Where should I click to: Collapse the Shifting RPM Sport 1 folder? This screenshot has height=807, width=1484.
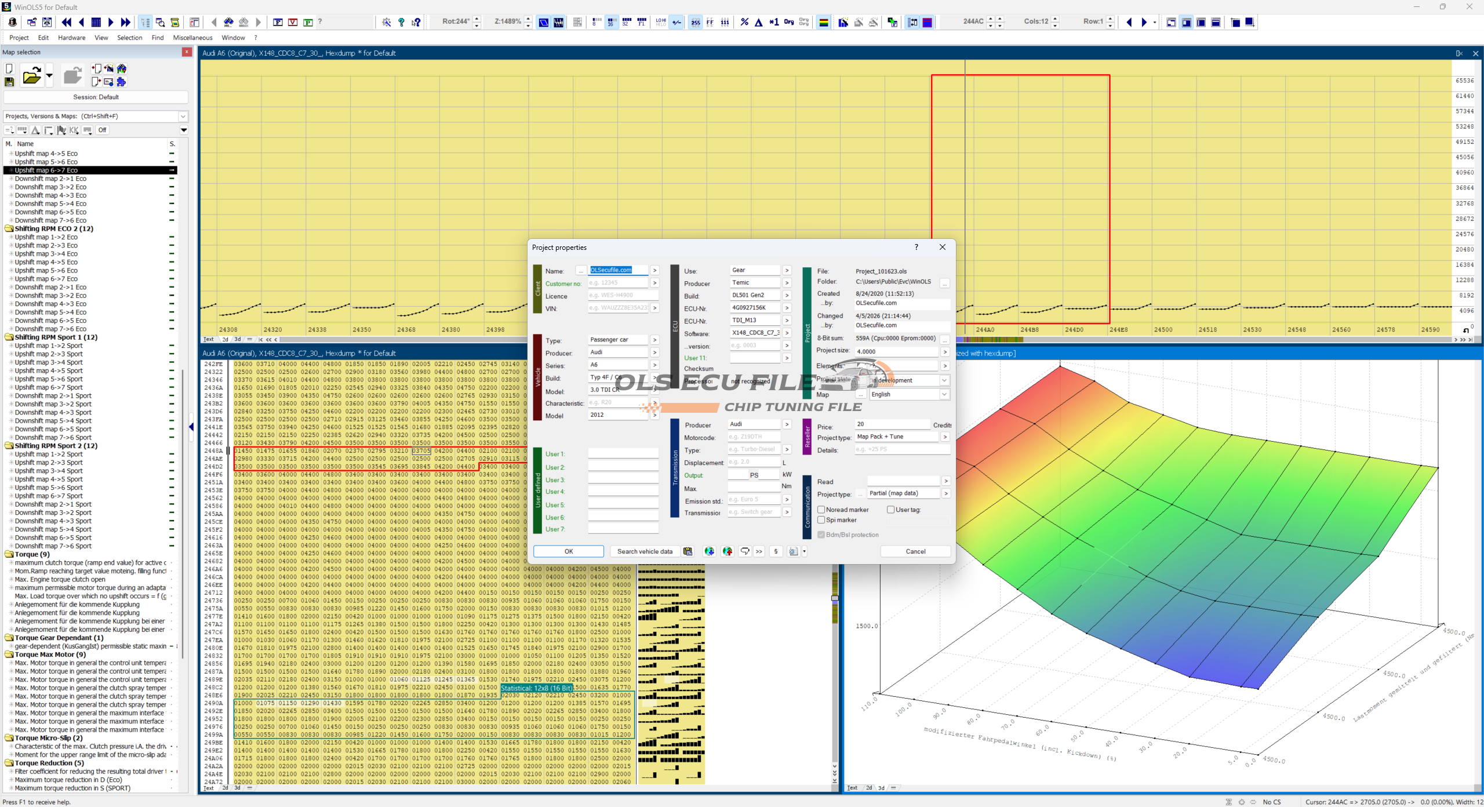[x=9, y=337]
